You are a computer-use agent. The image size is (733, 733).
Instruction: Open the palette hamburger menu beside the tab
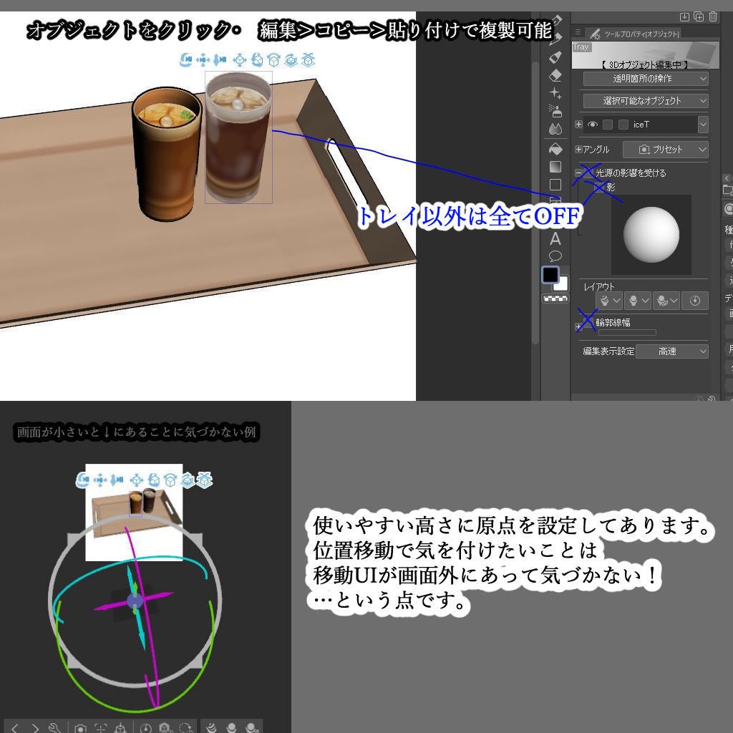[x=578, y=31]
